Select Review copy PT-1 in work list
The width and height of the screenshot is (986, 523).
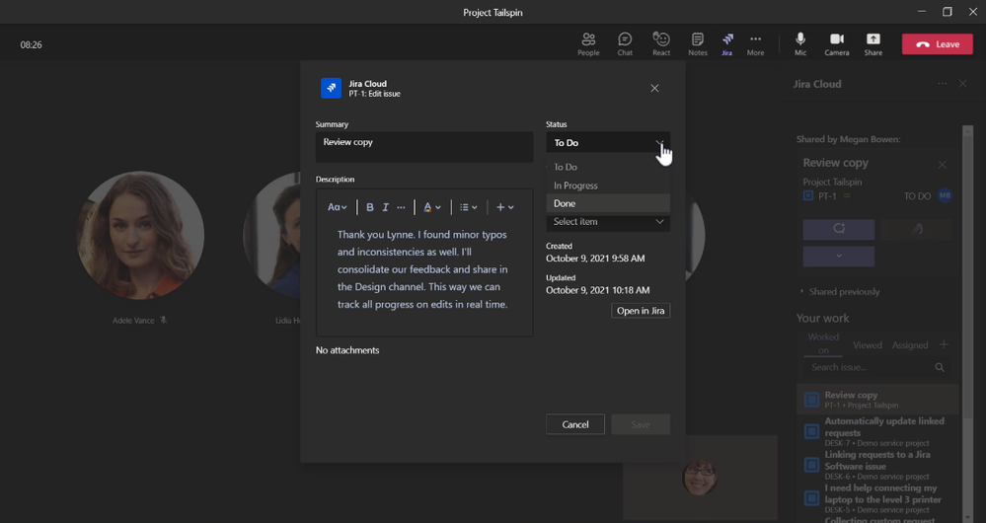tap(877, 400)
